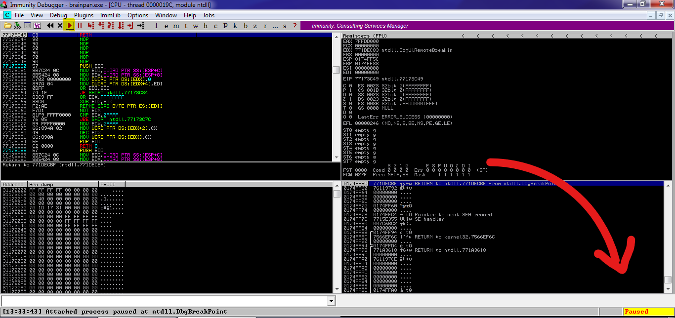The image size is (675, 318).
Task: Close the program with the X icon
Action: click(x=60, y=25)
